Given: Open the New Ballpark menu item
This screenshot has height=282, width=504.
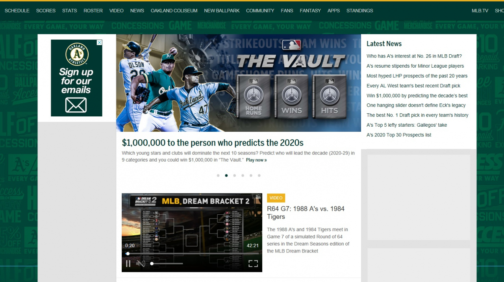Looking at the screenshot, I should [222, 11].
